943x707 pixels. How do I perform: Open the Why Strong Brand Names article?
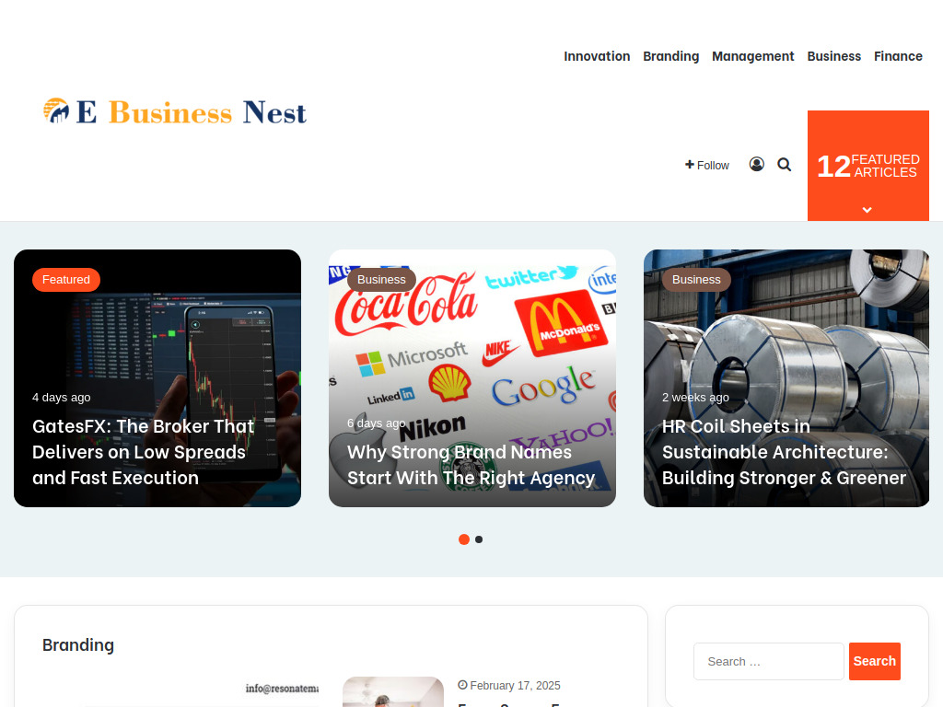click(x=471, y=465)
